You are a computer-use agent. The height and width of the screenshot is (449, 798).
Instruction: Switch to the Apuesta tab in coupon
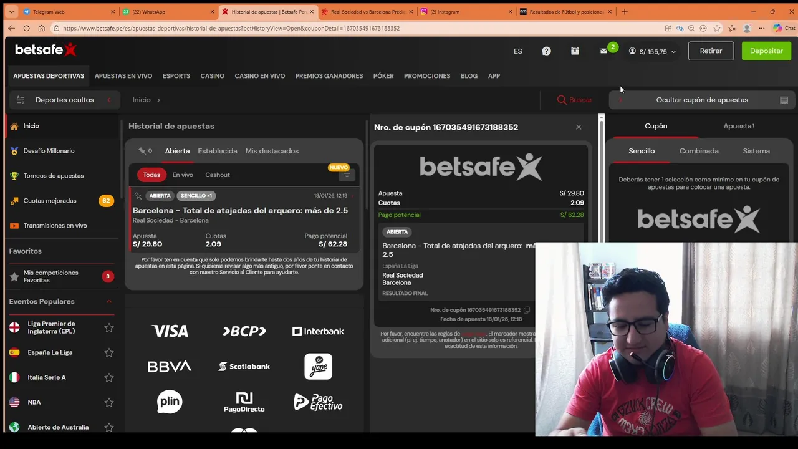(x=738, y=126)
